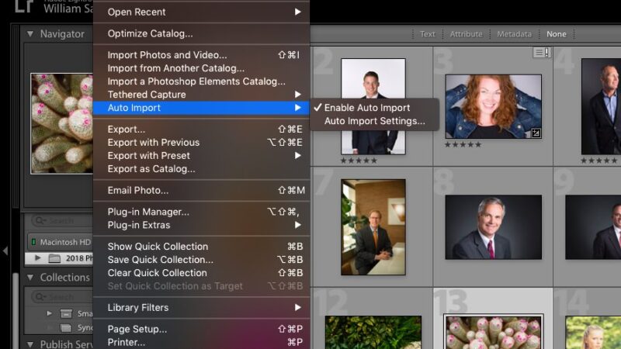
Task: Select the Macintosh HD volume
Action: [61, 242]
